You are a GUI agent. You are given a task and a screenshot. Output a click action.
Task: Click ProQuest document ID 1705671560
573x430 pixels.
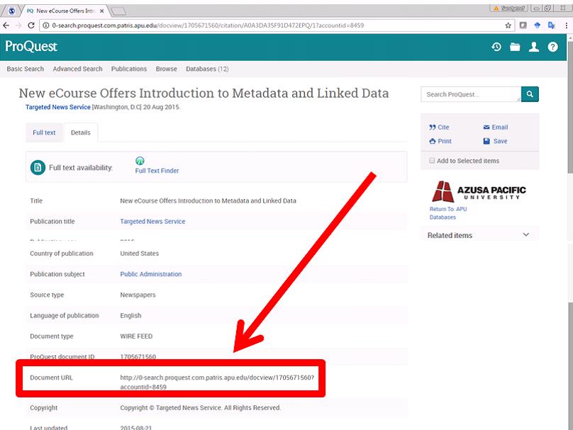pyautogui.click(x=138, y=356)
